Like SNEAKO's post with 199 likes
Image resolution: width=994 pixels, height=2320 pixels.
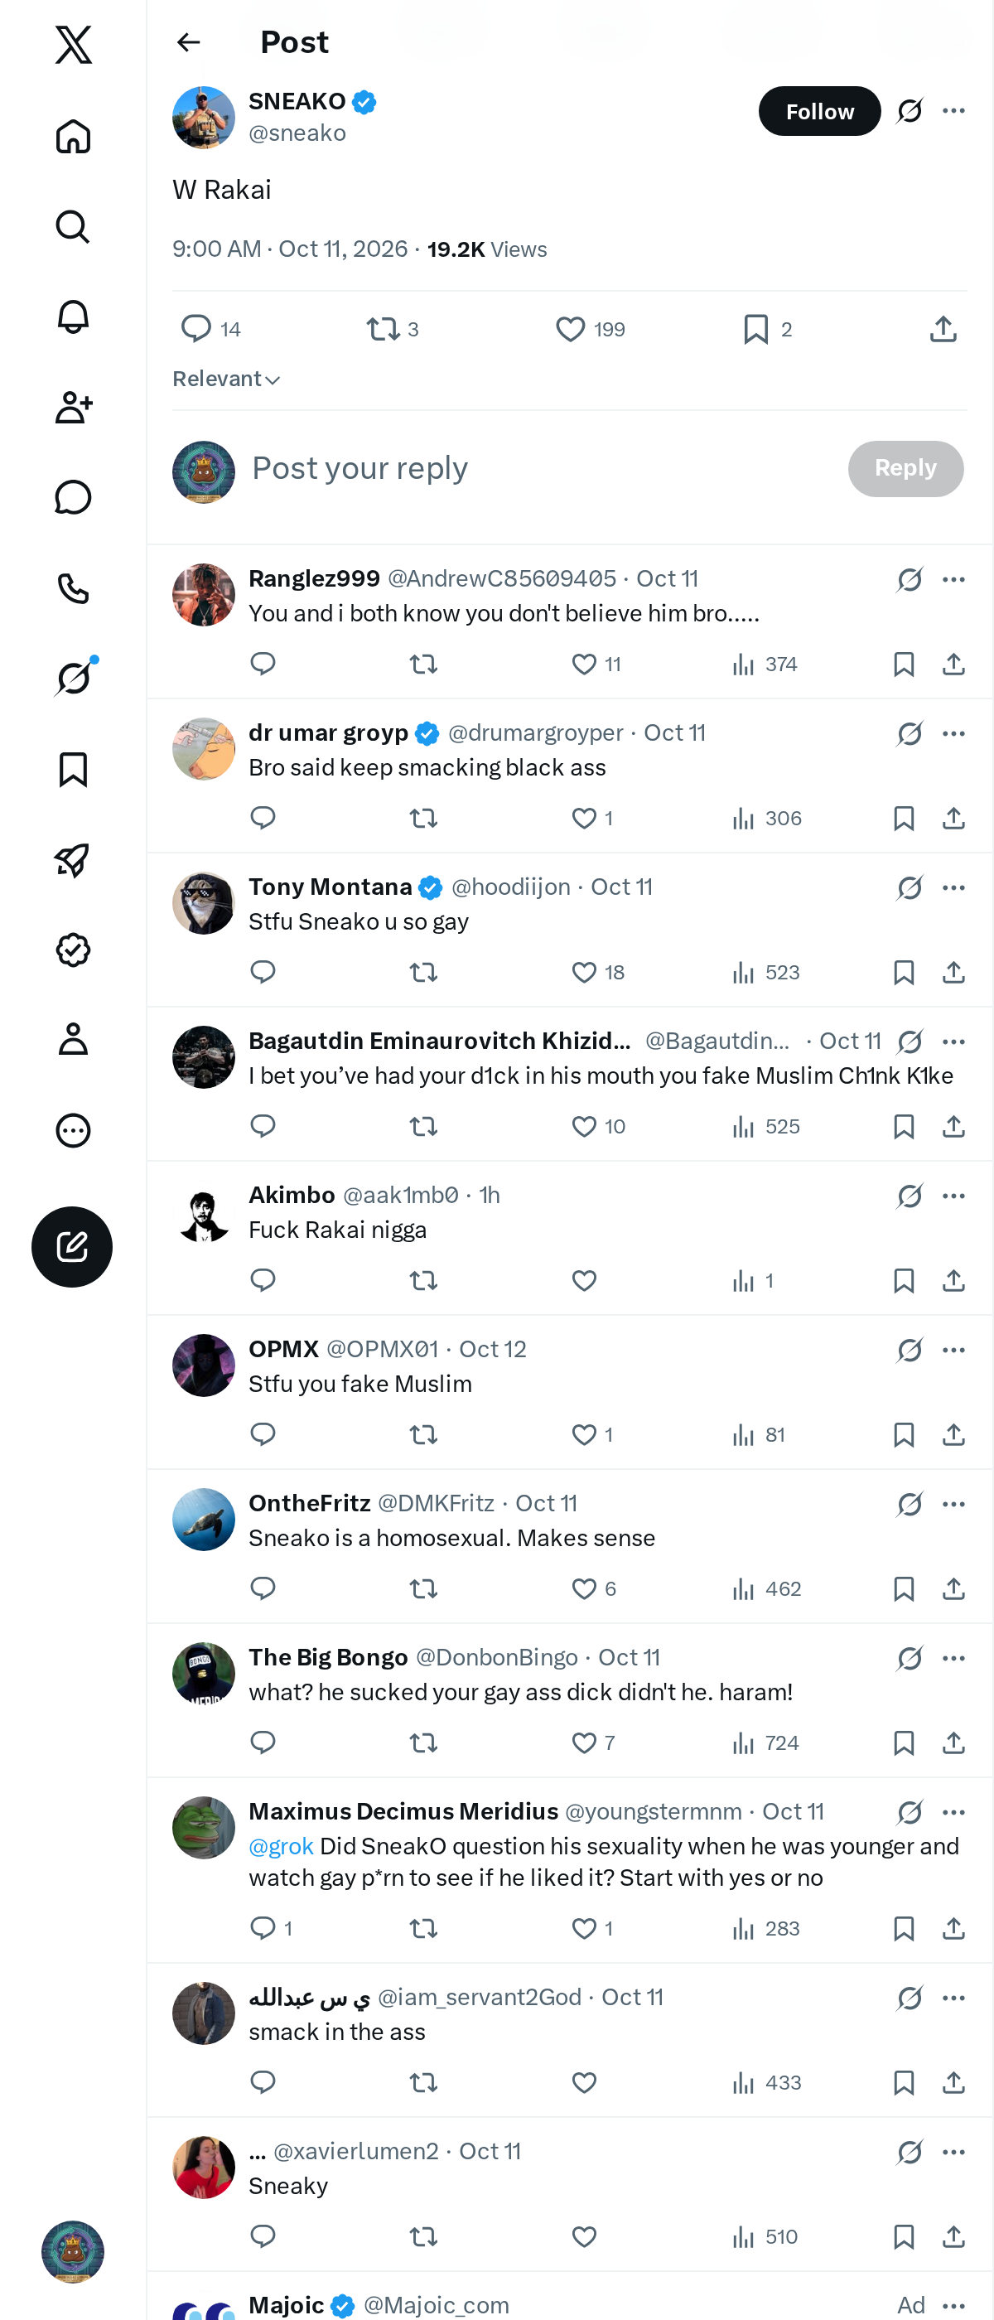pyautogui.click(x=591, y=330)
